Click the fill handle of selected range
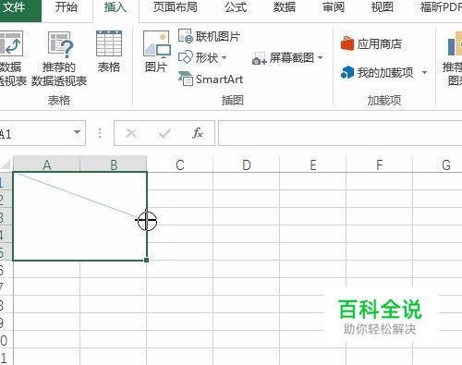462x365 pixels. coord(147,261)
